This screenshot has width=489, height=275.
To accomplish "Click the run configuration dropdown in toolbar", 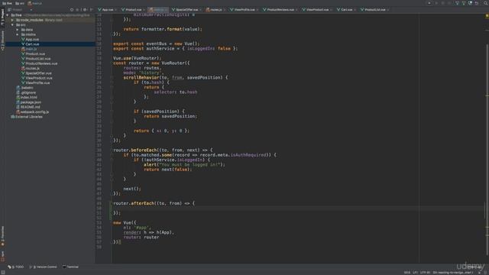I will (x=429, y=3).
